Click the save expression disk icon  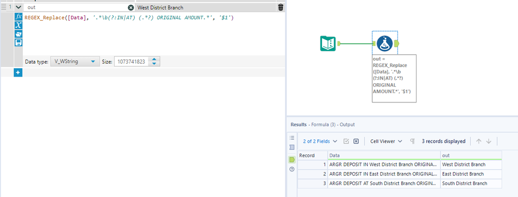click(19, 42)
